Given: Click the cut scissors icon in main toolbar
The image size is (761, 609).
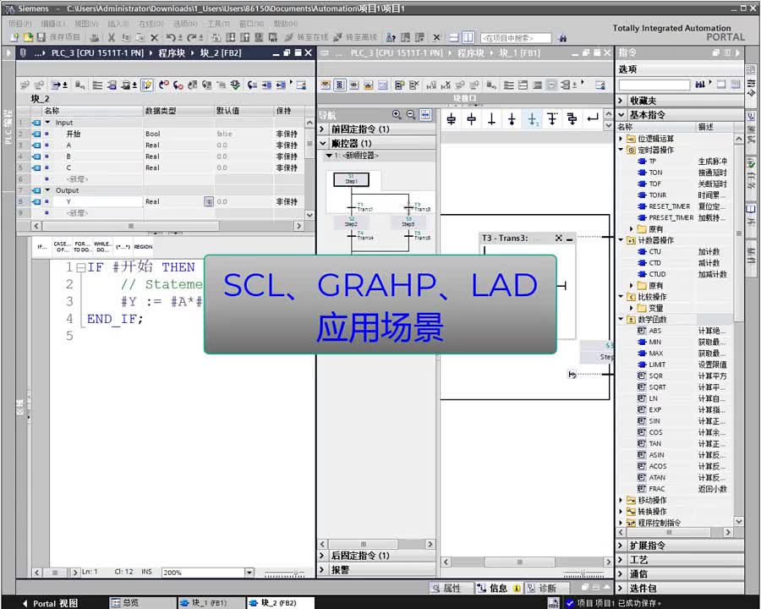Looking at the screenshot, I should pos(111,37).
